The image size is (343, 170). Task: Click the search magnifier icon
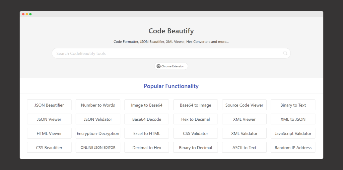coord(285,53)
